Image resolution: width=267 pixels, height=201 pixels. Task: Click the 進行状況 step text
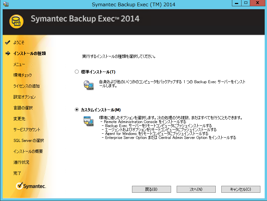click(x=21, y=162)
